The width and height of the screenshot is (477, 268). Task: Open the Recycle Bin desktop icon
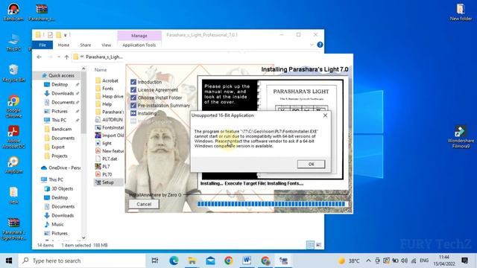click(x=13, y=73)
